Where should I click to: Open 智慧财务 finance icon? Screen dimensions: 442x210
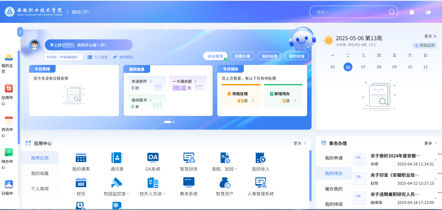coord(189,158)
